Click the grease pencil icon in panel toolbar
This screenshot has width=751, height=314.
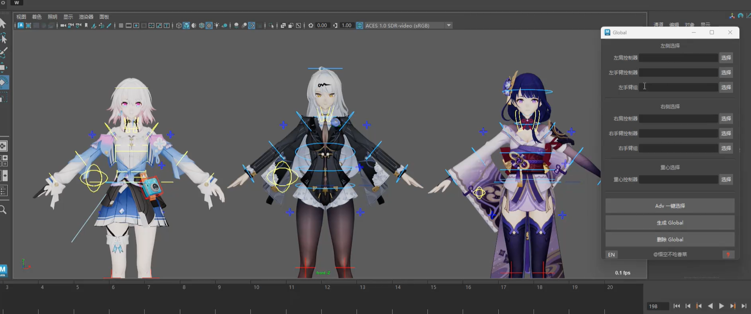[x=108, y=26]
